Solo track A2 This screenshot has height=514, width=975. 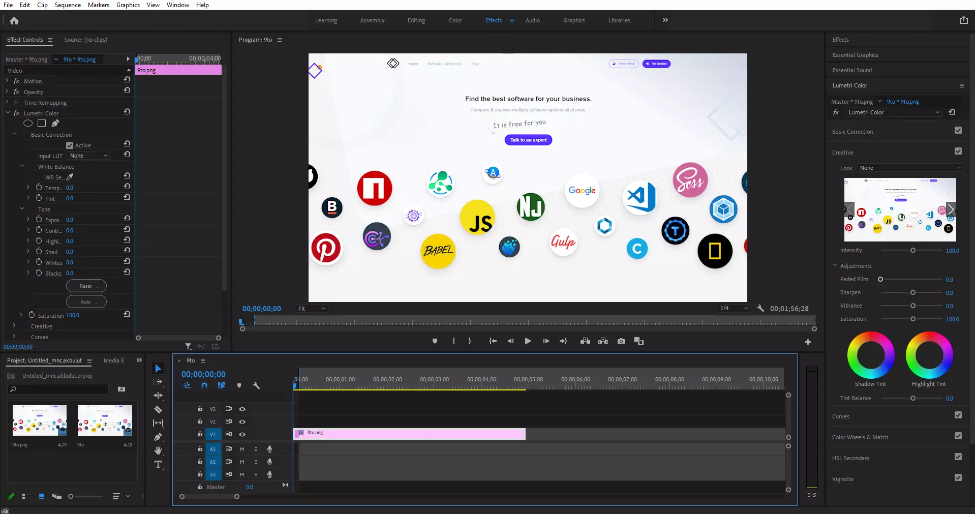256,462
